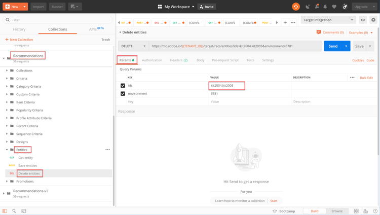The width and height of the screenshot is (380, 215).
Task: Open query params column options dots
Action: (352, 78)
